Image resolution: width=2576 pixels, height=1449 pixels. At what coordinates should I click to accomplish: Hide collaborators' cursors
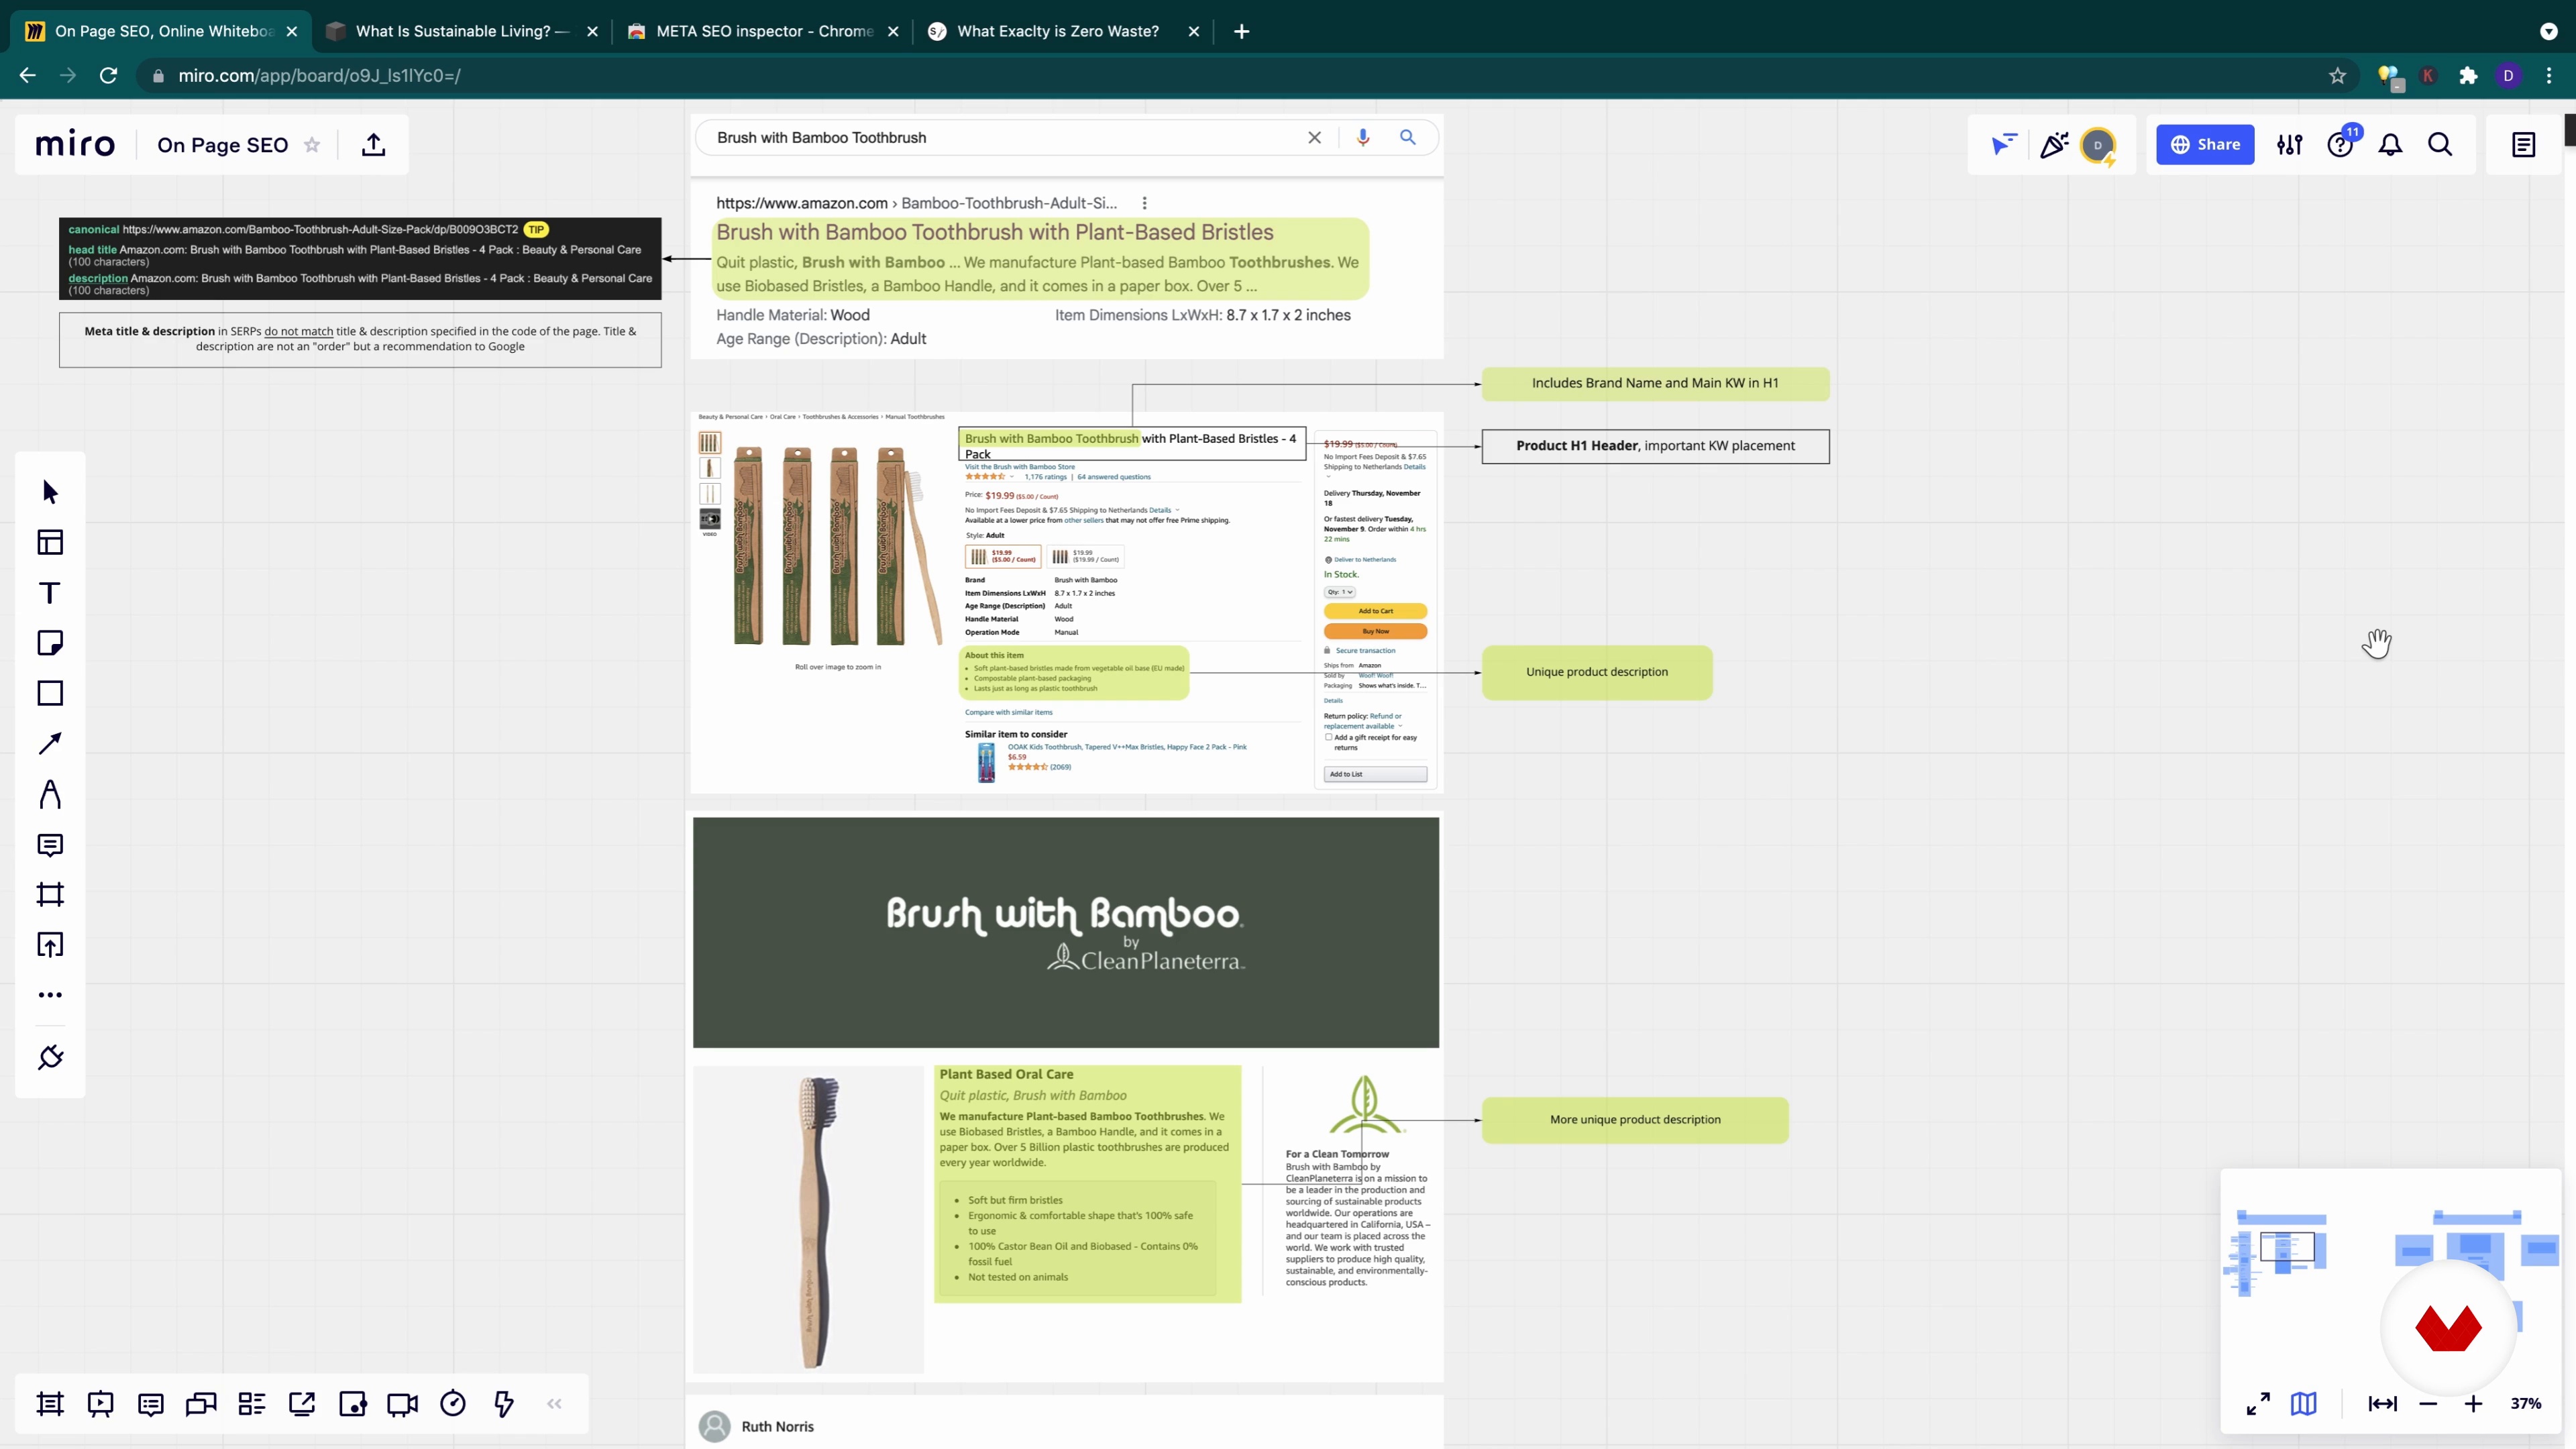coord(2003,145)
